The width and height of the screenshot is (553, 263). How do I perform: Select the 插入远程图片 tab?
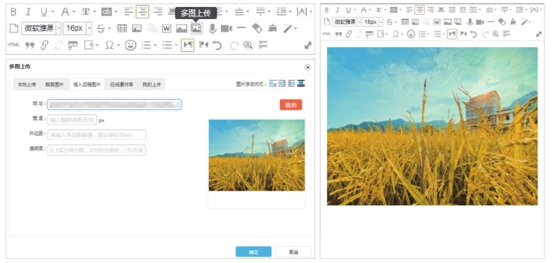pos(87,84)
